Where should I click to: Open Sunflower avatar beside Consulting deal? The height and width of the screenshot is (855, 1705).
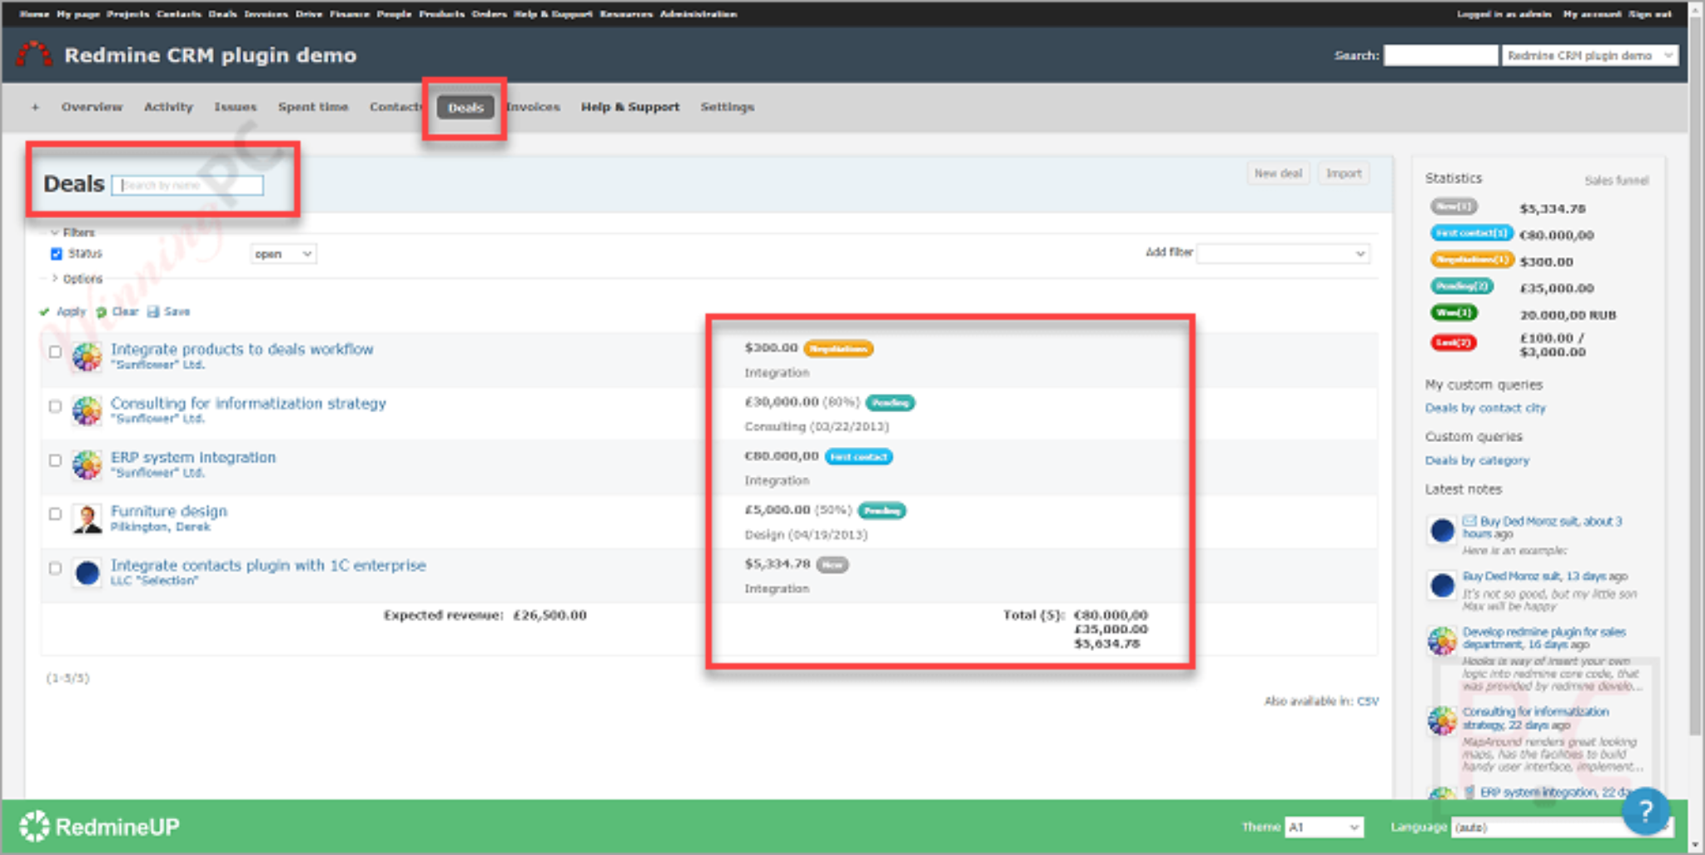87,410
